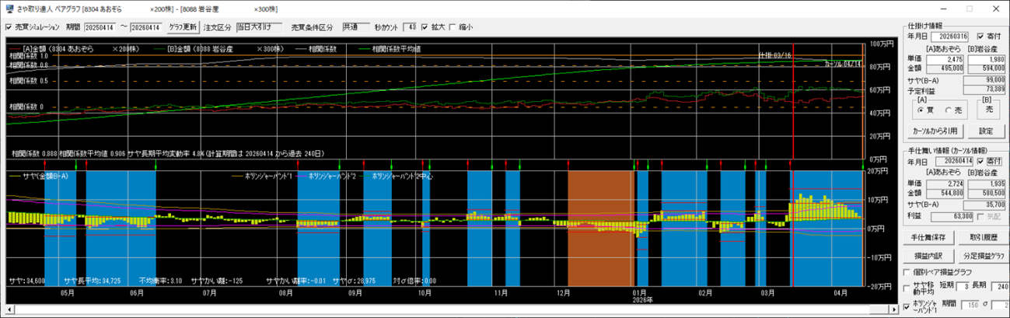1010x318 pixels.
Task: Enable the 縮小 checkbox
Action: 453,27
